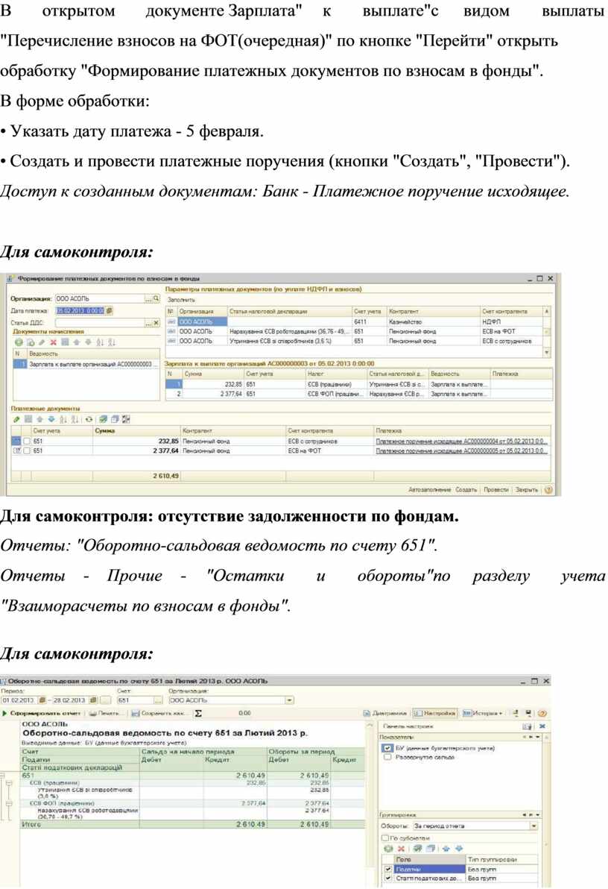Viewport: 608px width, 889px height.
Task: Click red delete icon in Группировка panel
Action: coord(401,849)
